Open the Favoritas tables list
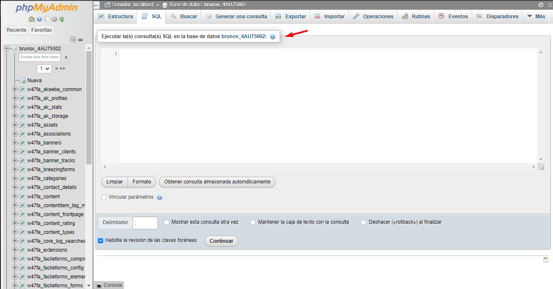This screenshot has width=553, height=289. [x=42, y=30]
